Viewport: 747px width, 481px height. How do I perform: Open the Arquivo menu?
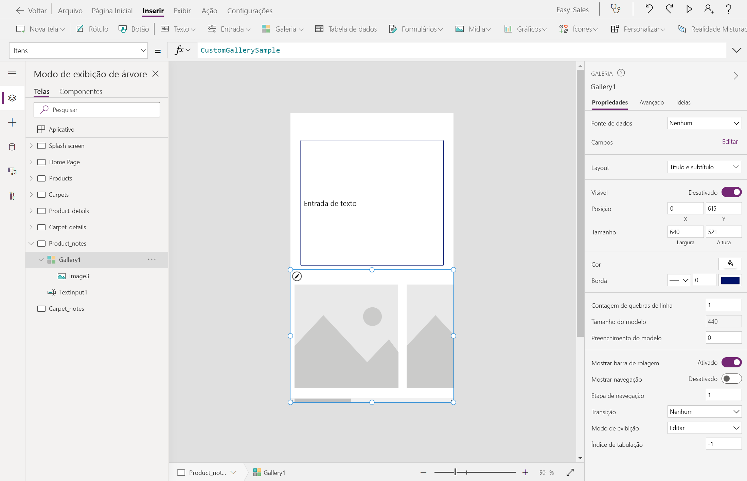(x=70, y=11)
